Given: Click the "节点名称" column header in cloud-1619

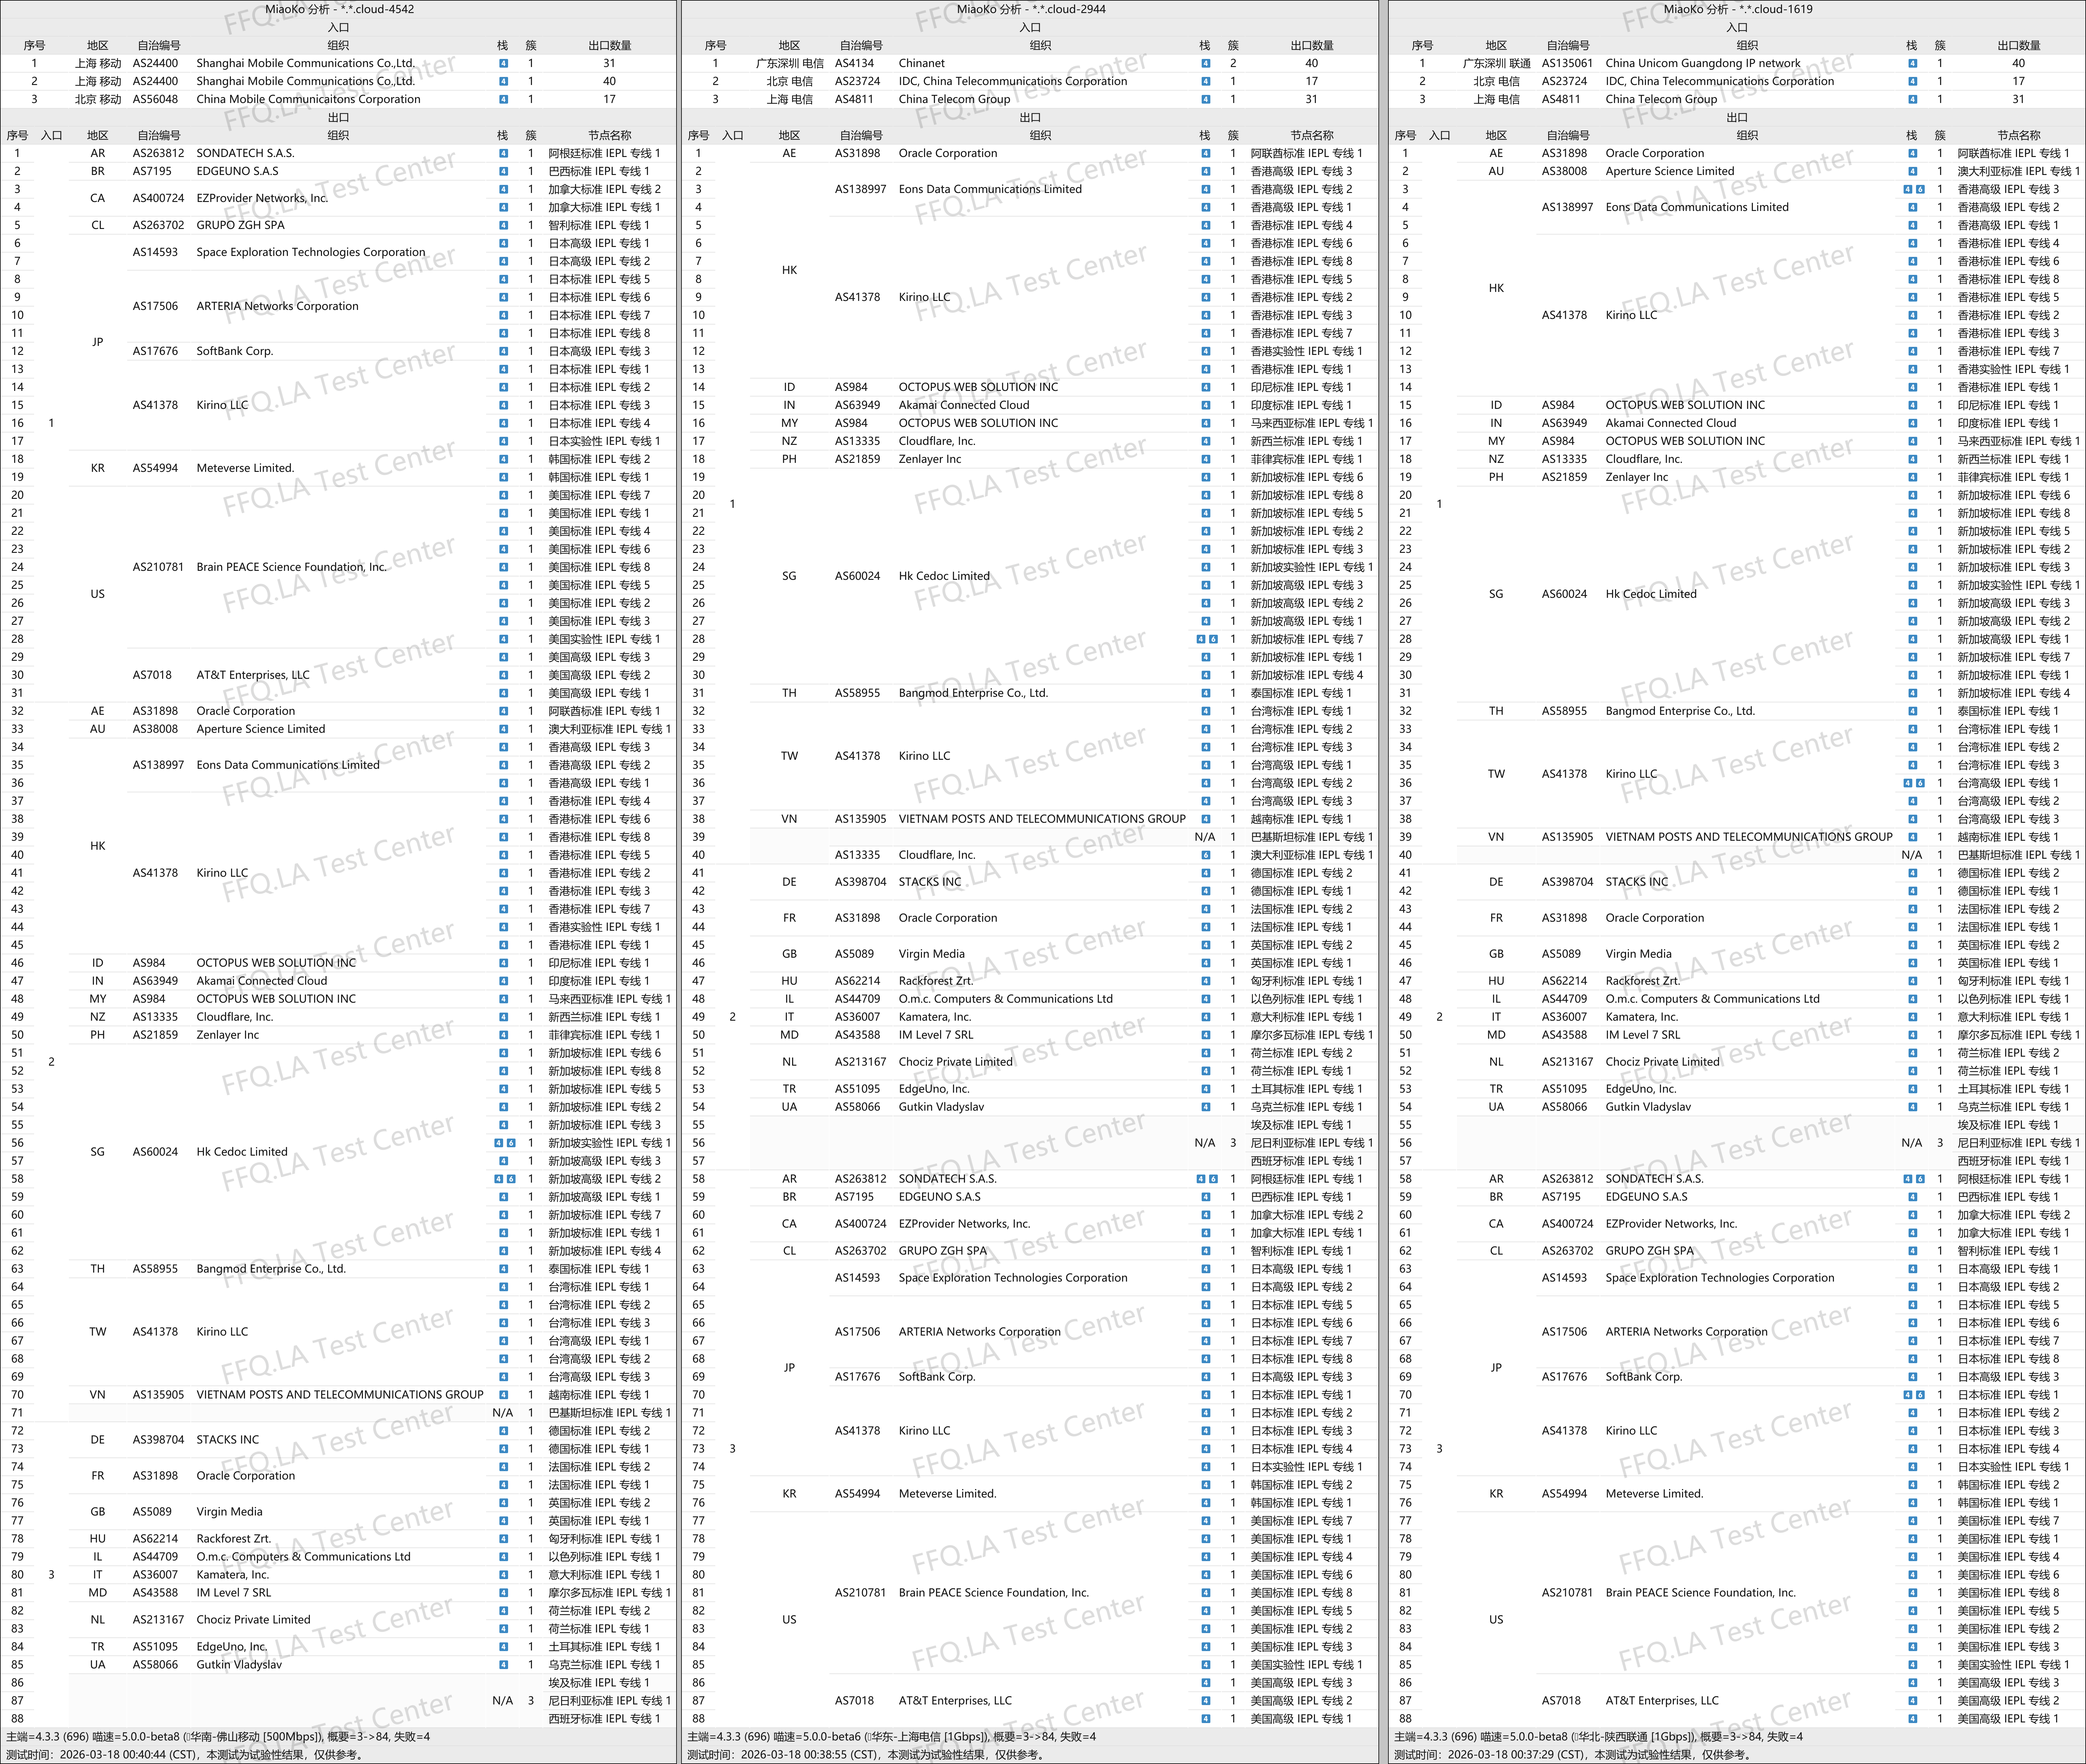Looking at the screenshot, I should pyautogui.click(x=2019, y=135).
